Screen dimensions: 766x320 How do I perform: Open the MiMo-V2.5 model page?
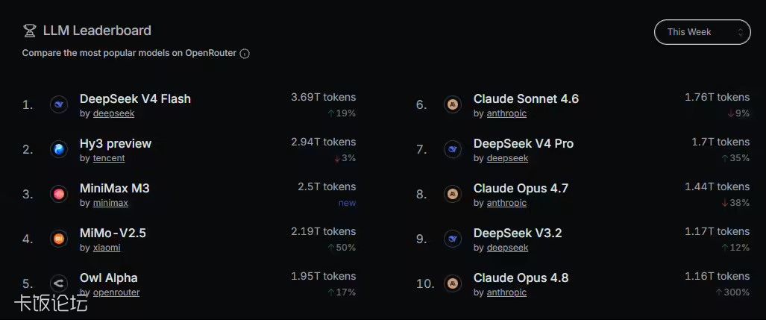click(113, 233)
